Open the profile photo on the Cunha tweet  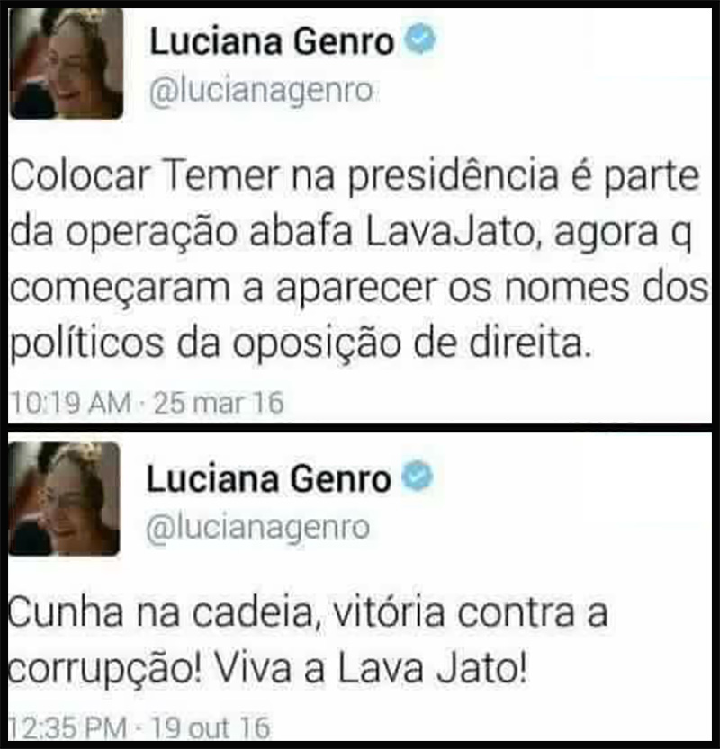(x=65, y=499)
